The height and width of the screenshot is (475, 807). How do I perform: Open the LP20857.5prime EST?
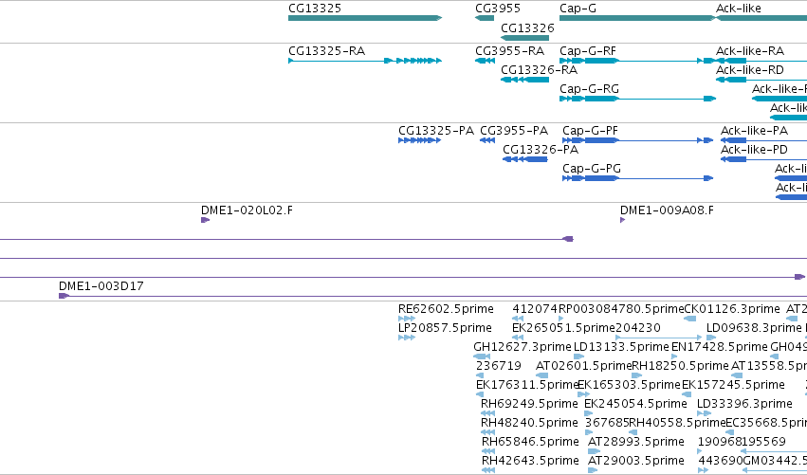click(x=407, y=338)
